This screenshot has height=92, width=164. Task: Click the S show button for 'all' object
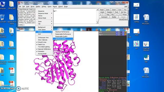tap(119, 32)
